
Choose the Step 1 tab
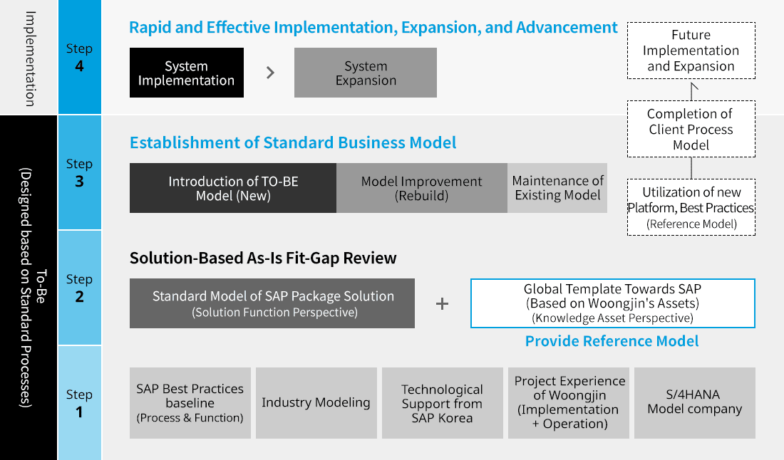(x=79, y=403)
